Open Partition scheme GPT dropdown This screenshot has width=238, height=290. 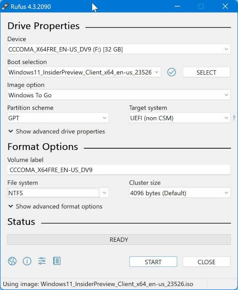tap(58, 118)
